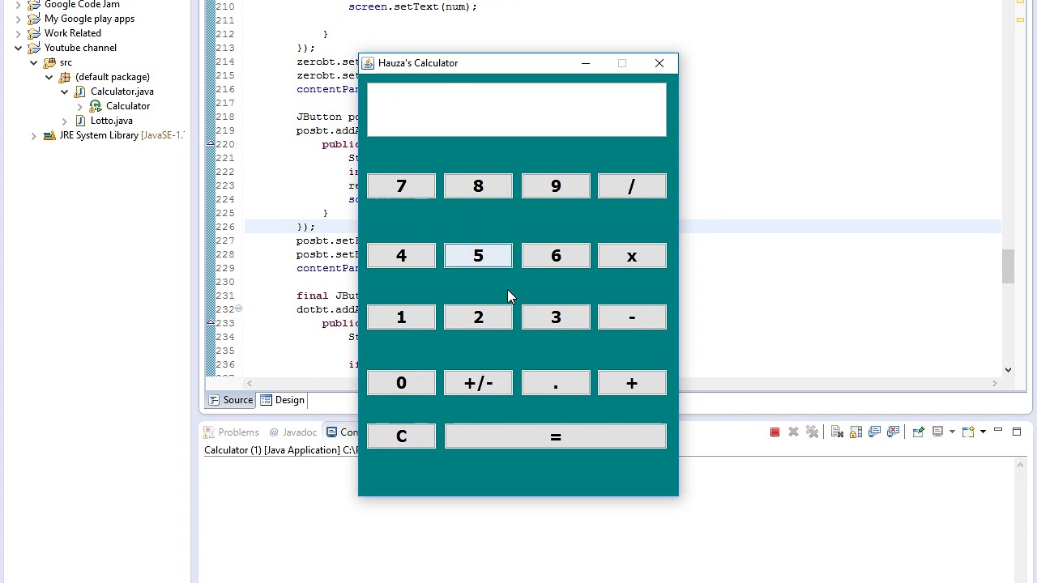
Task: Click the +/- sign toggle button
Action: [x=478, y=383]
